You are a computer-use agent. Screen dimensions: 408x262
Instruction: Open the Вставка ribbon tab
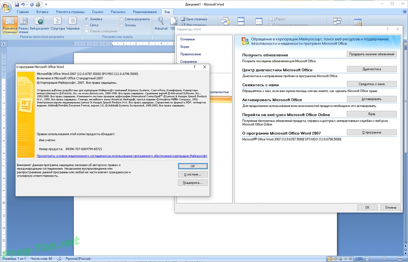(42, 12)
